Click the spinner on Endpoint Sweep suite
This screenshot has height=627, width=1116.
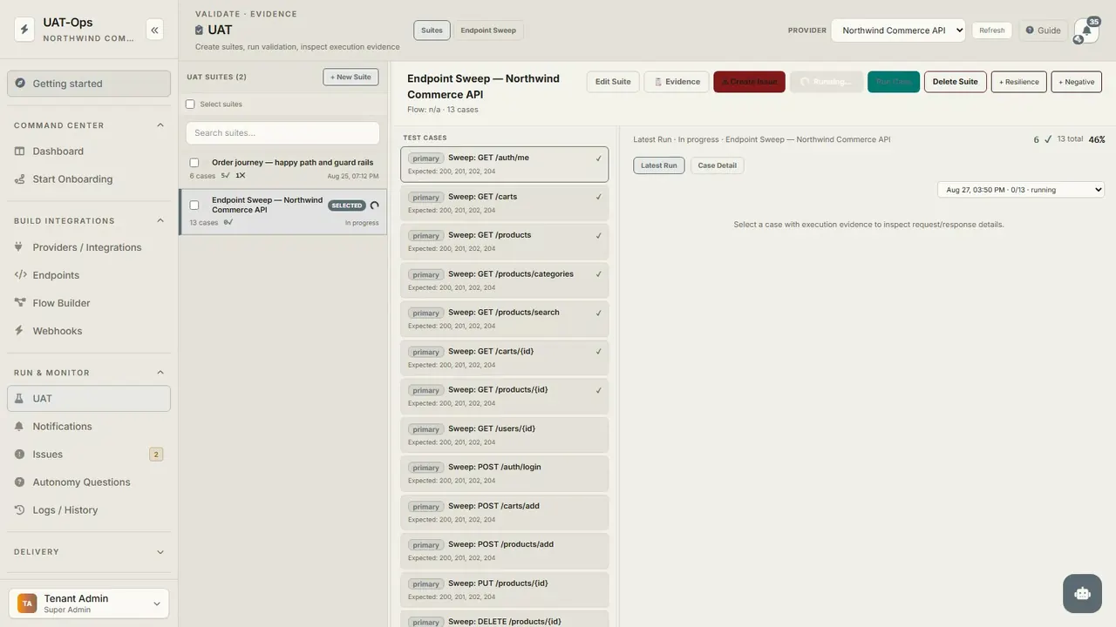click(375, 206)
